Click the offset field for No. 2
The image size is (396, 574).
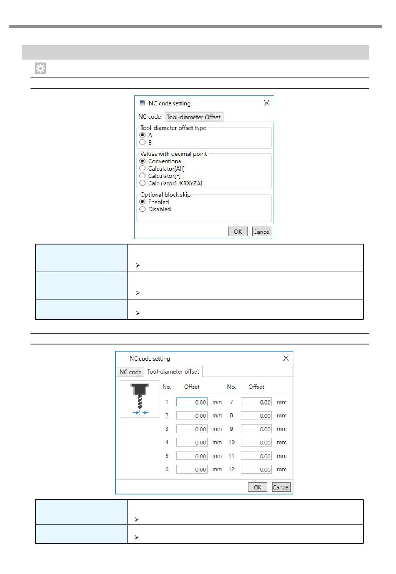point(192,415)
